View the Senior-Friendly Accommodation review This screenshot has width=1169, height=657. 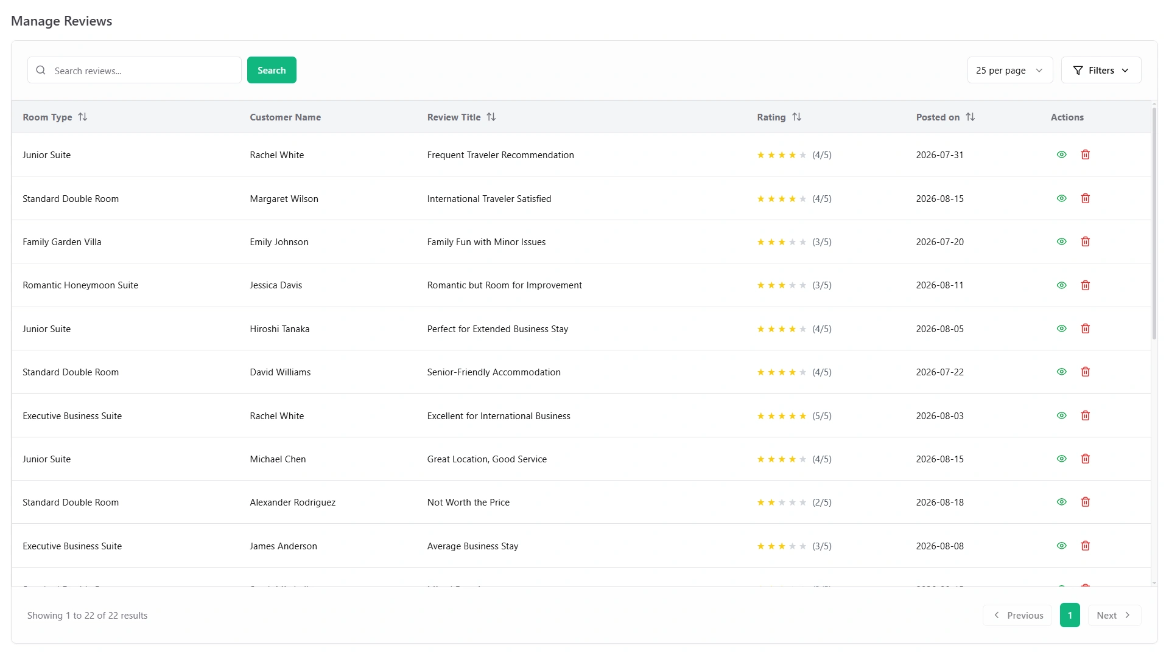tap(1061, 372)
